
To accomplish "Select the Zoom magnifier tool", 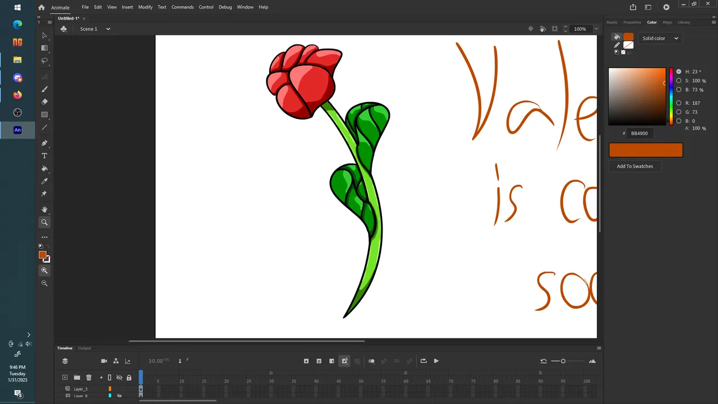I will coord(44,222).
